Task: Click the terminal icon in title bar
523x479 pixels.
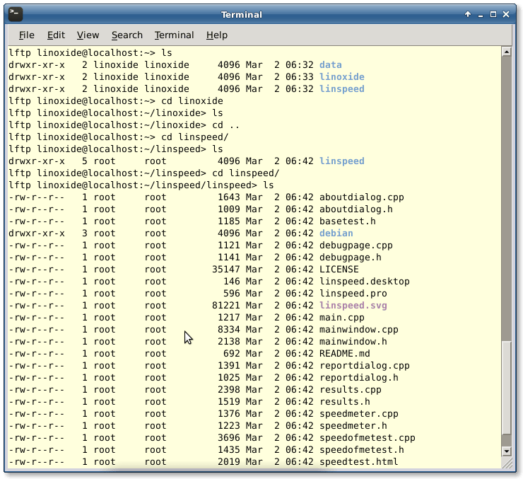Action: click(x=15, y=14)
